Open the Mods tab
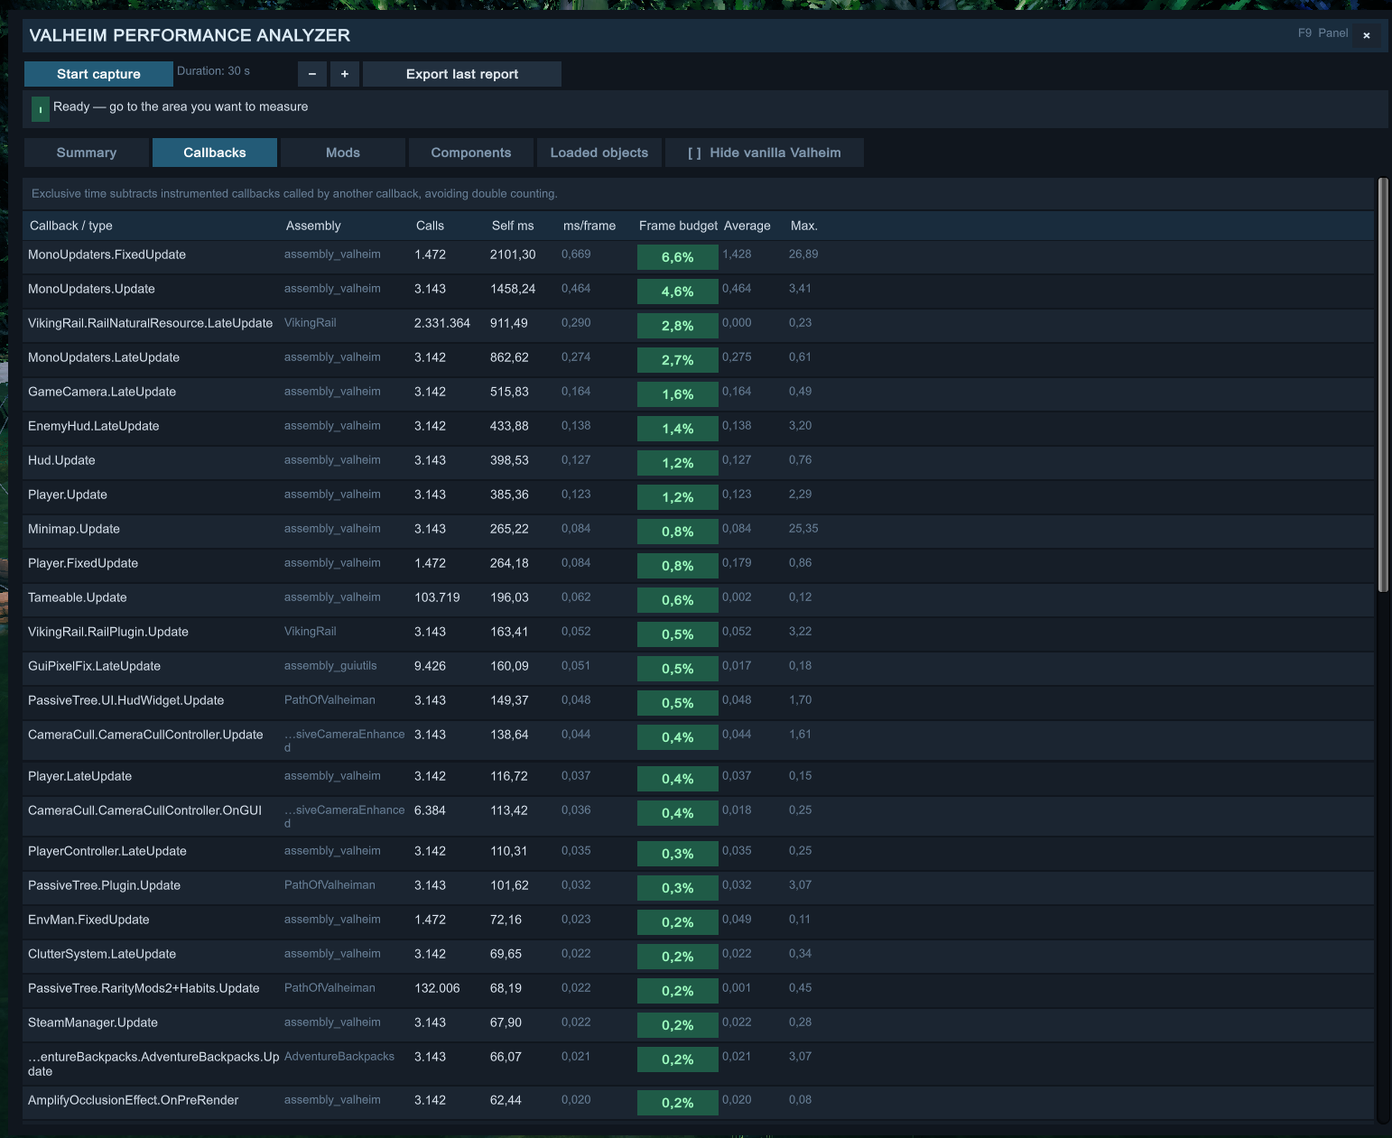 pyautogui.click(x=343, y=153)
